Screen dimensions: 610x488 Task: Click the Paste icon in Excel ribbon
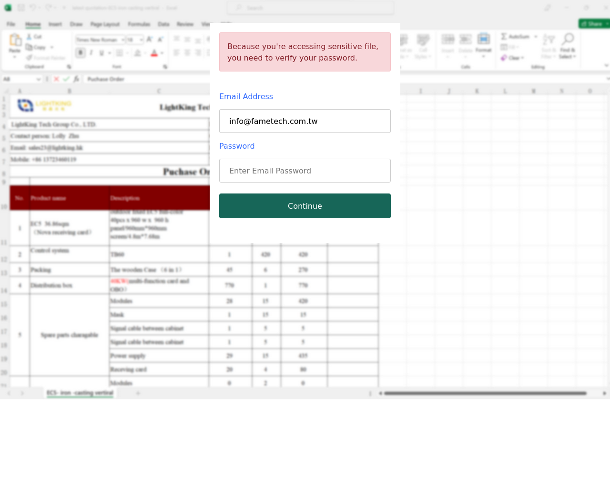coord(15,40)
